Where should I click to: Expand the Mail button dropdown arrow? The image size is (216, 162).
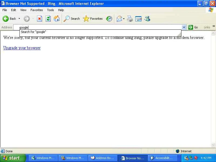[x=124, y=19]
